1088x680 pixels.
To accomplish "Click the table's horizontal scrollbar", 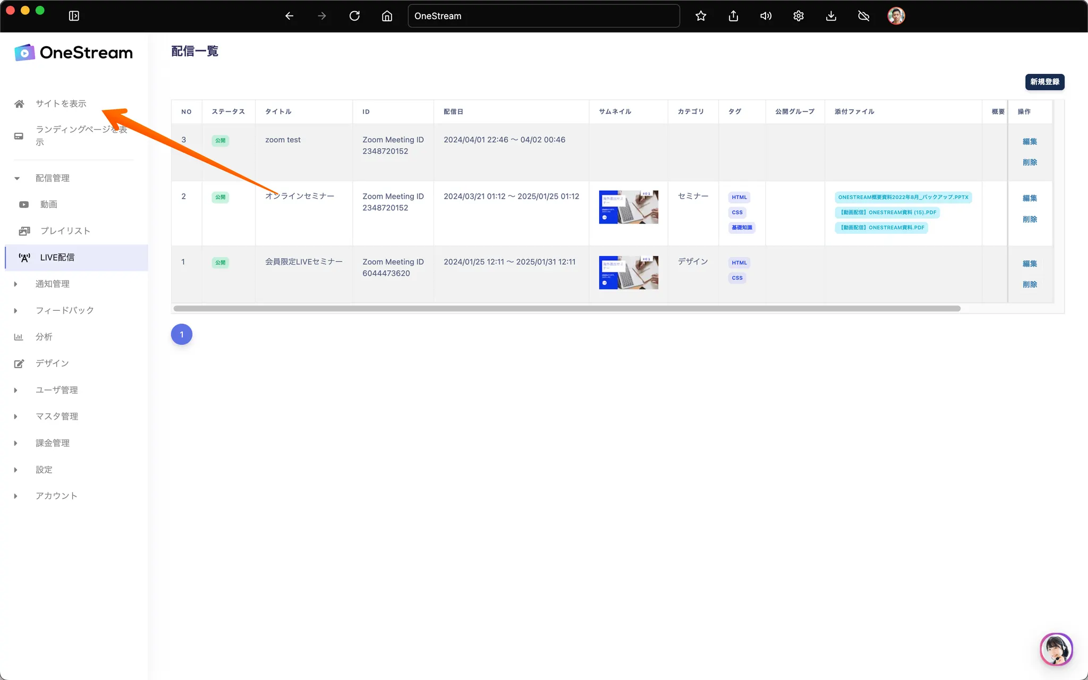I will coord(566,309).
